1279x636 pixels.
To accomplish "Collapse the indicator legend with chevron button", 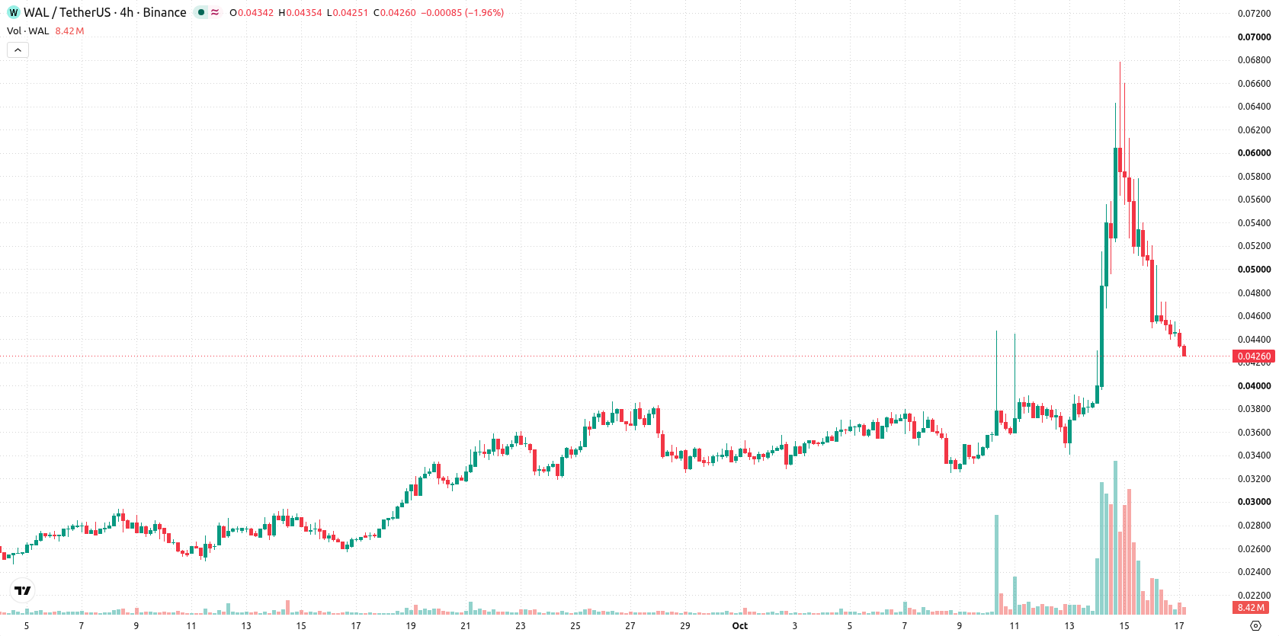I will click(18, 50).
